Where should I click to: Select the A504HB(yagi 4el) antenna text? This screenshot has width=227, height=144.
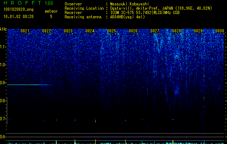click(x=127, y=17)
